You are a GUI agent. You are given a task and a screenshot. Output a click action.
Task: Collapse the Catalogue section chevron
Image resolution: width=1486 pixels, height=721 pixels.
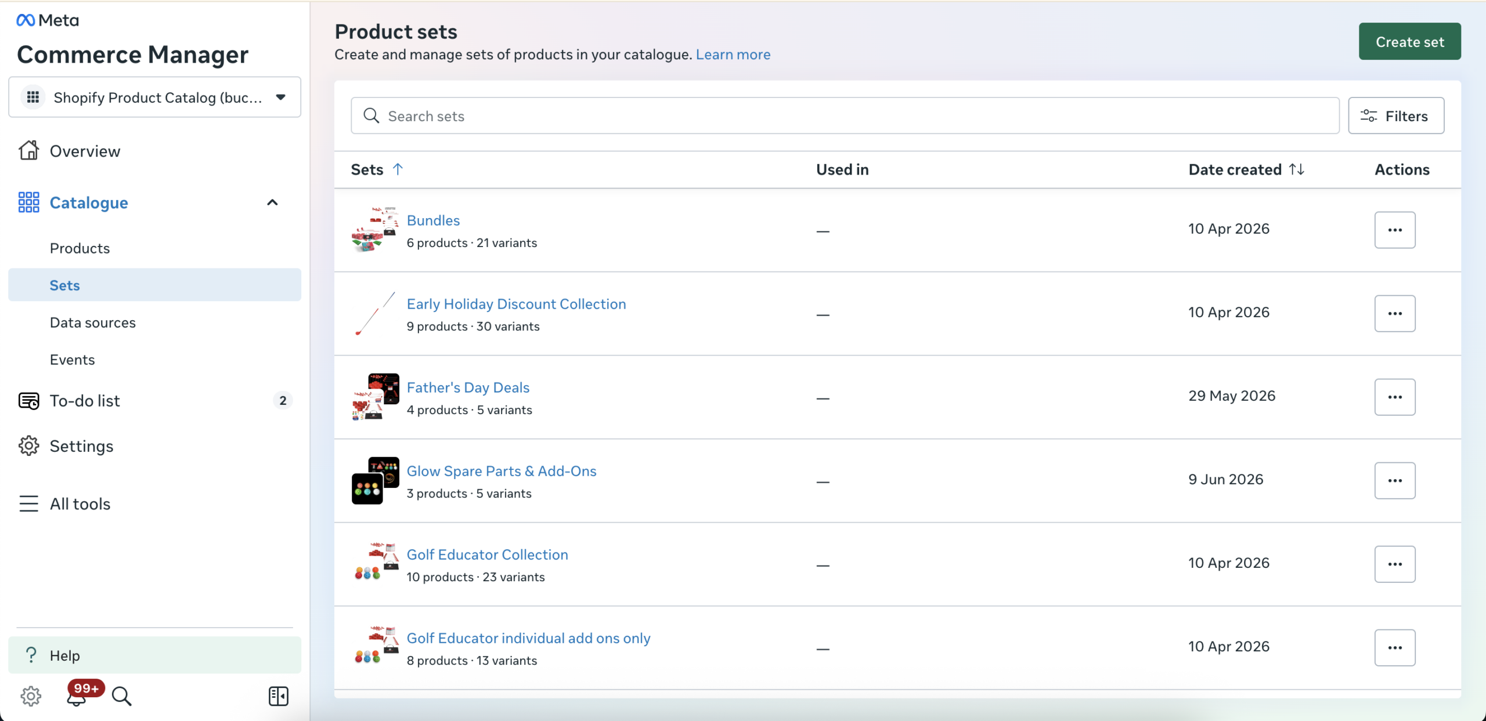coord(272,202)
